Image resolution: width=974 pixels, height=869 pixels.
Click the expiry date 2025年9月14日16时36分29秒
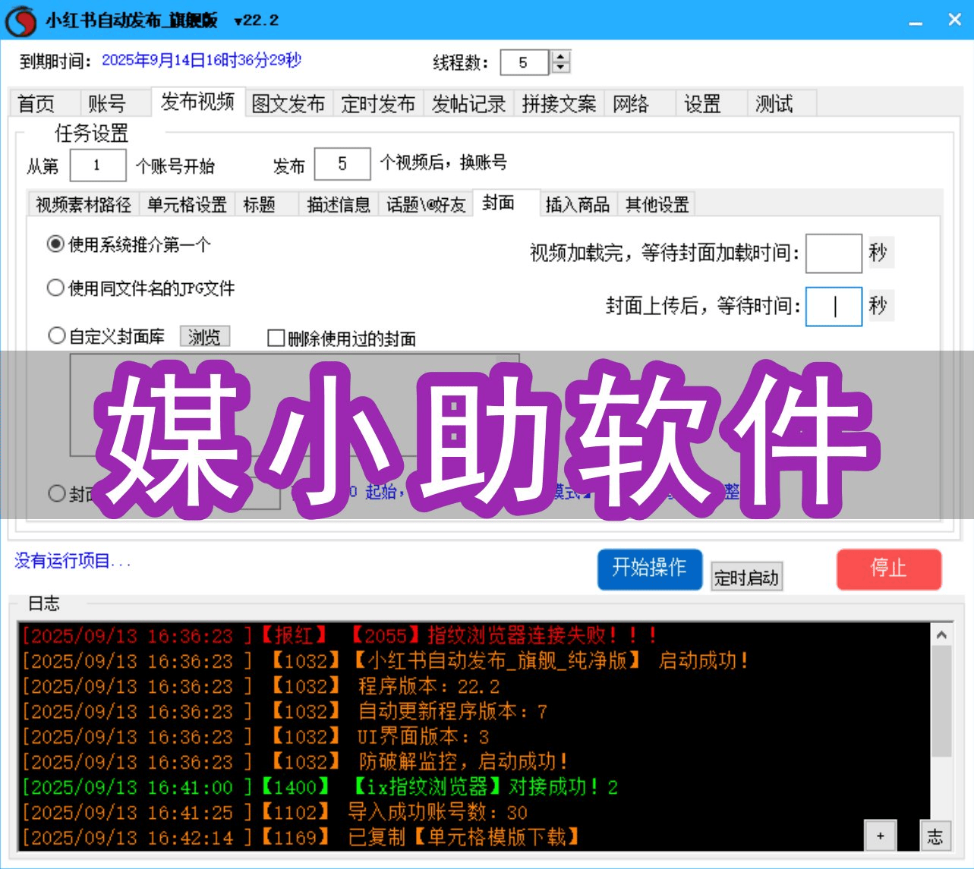tap(202, 61)
